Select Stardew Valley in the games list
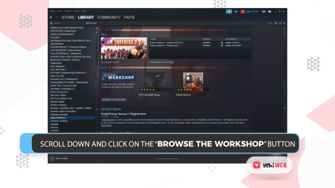 58,102
